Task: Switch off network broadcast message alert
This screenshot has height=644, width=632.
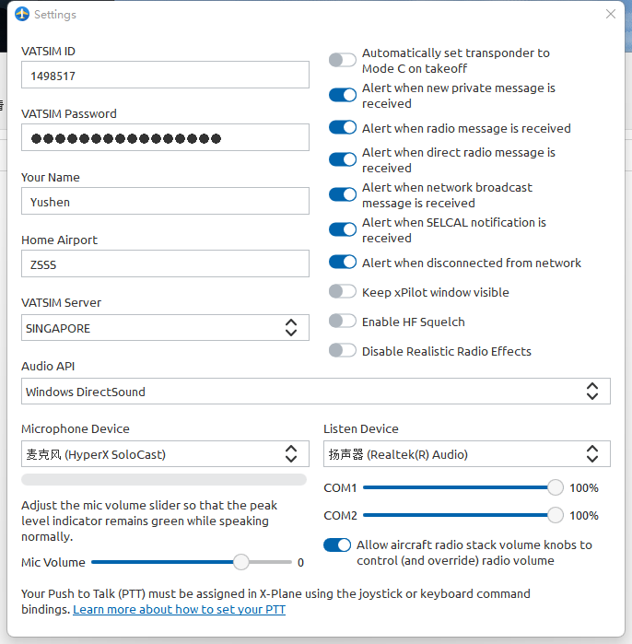Action: pyautogui.click(x=343, y=194)
